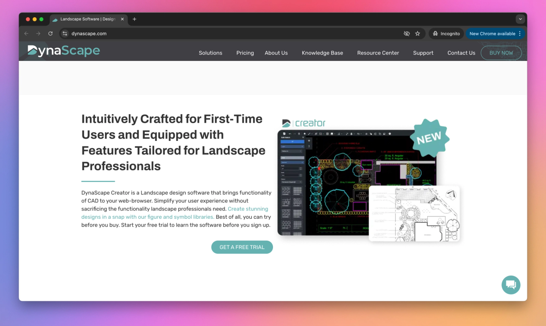Open the site information icon in the address bar
Screen dimensions: 546x326
(x=65, y=34)
